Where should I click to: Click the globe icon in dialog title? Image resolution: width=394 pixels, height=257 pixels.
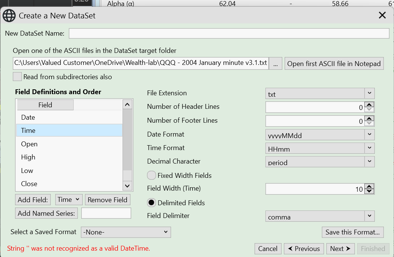9,15
